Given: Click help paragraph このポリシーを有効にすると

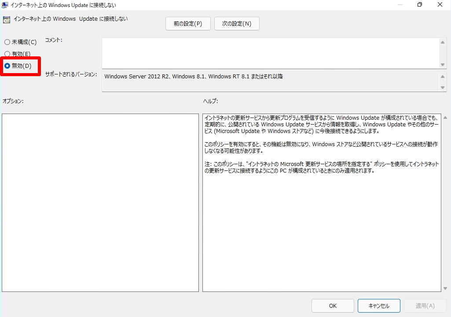Looking at the screenshot, I should coord(321,147).
